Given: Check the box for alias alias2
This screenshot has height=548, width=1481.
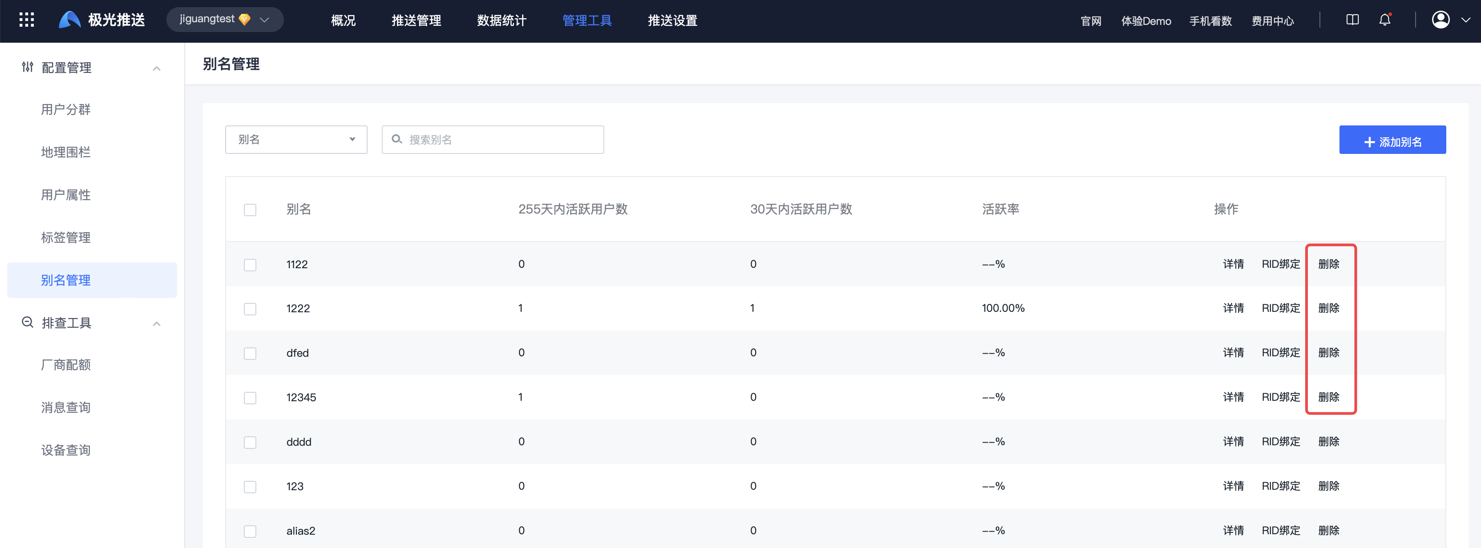Looking at the screenshot, I should pyautogui.click(x=250, y=532).
